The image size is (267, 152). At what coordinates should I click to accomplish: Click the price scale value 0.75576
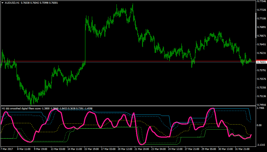click(262, 79)
